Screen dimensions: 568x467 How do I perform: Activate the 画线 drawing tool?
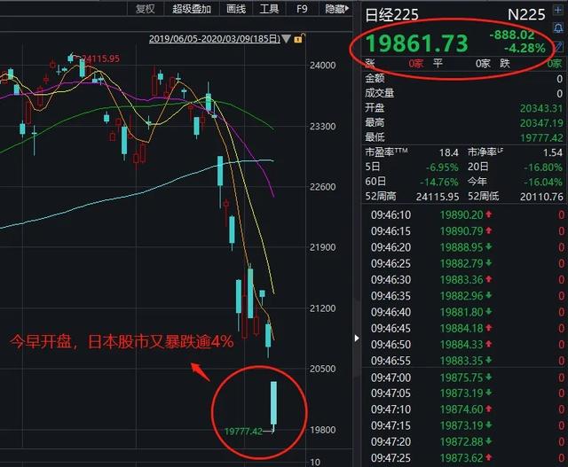[236, 9]
